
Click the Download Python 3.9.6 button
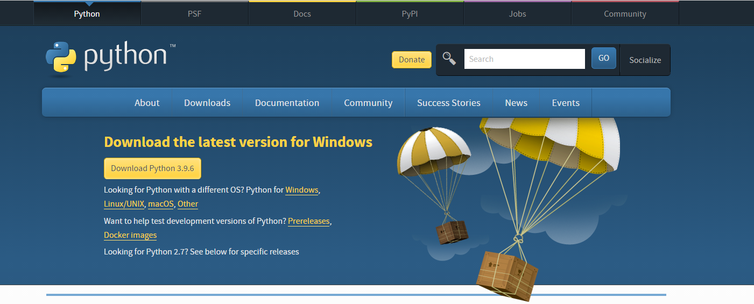[152, 168]
